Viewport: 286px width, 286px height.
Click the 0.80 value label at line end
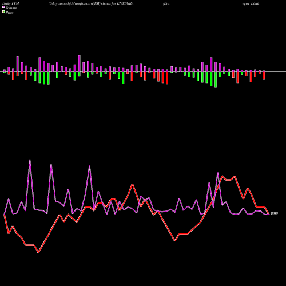pos(275,213)
